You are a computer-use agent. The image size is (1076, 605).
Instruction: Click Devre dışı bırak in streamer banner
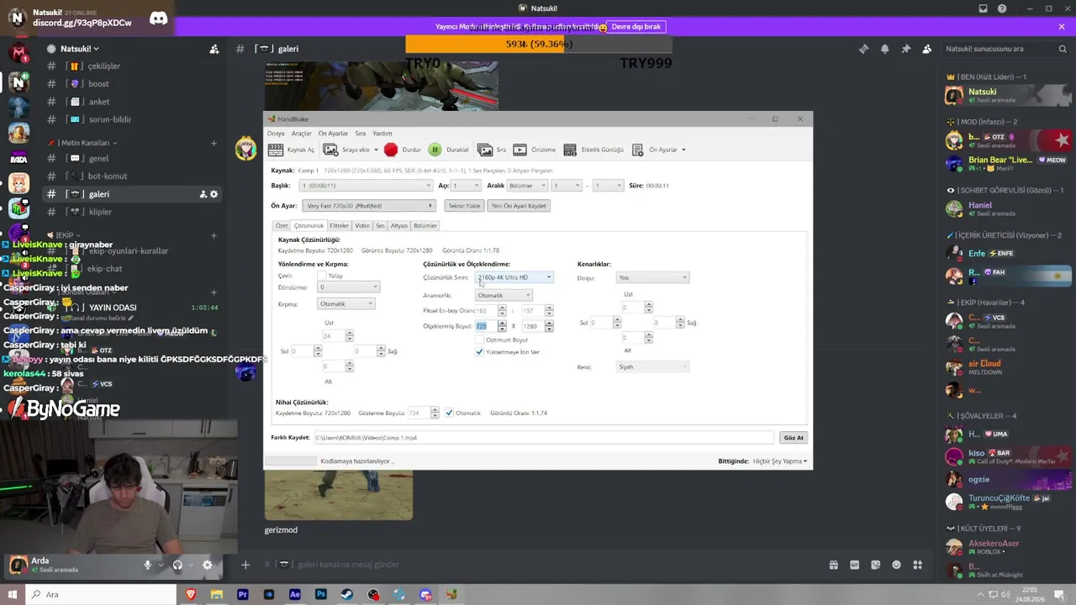(636, 27)
